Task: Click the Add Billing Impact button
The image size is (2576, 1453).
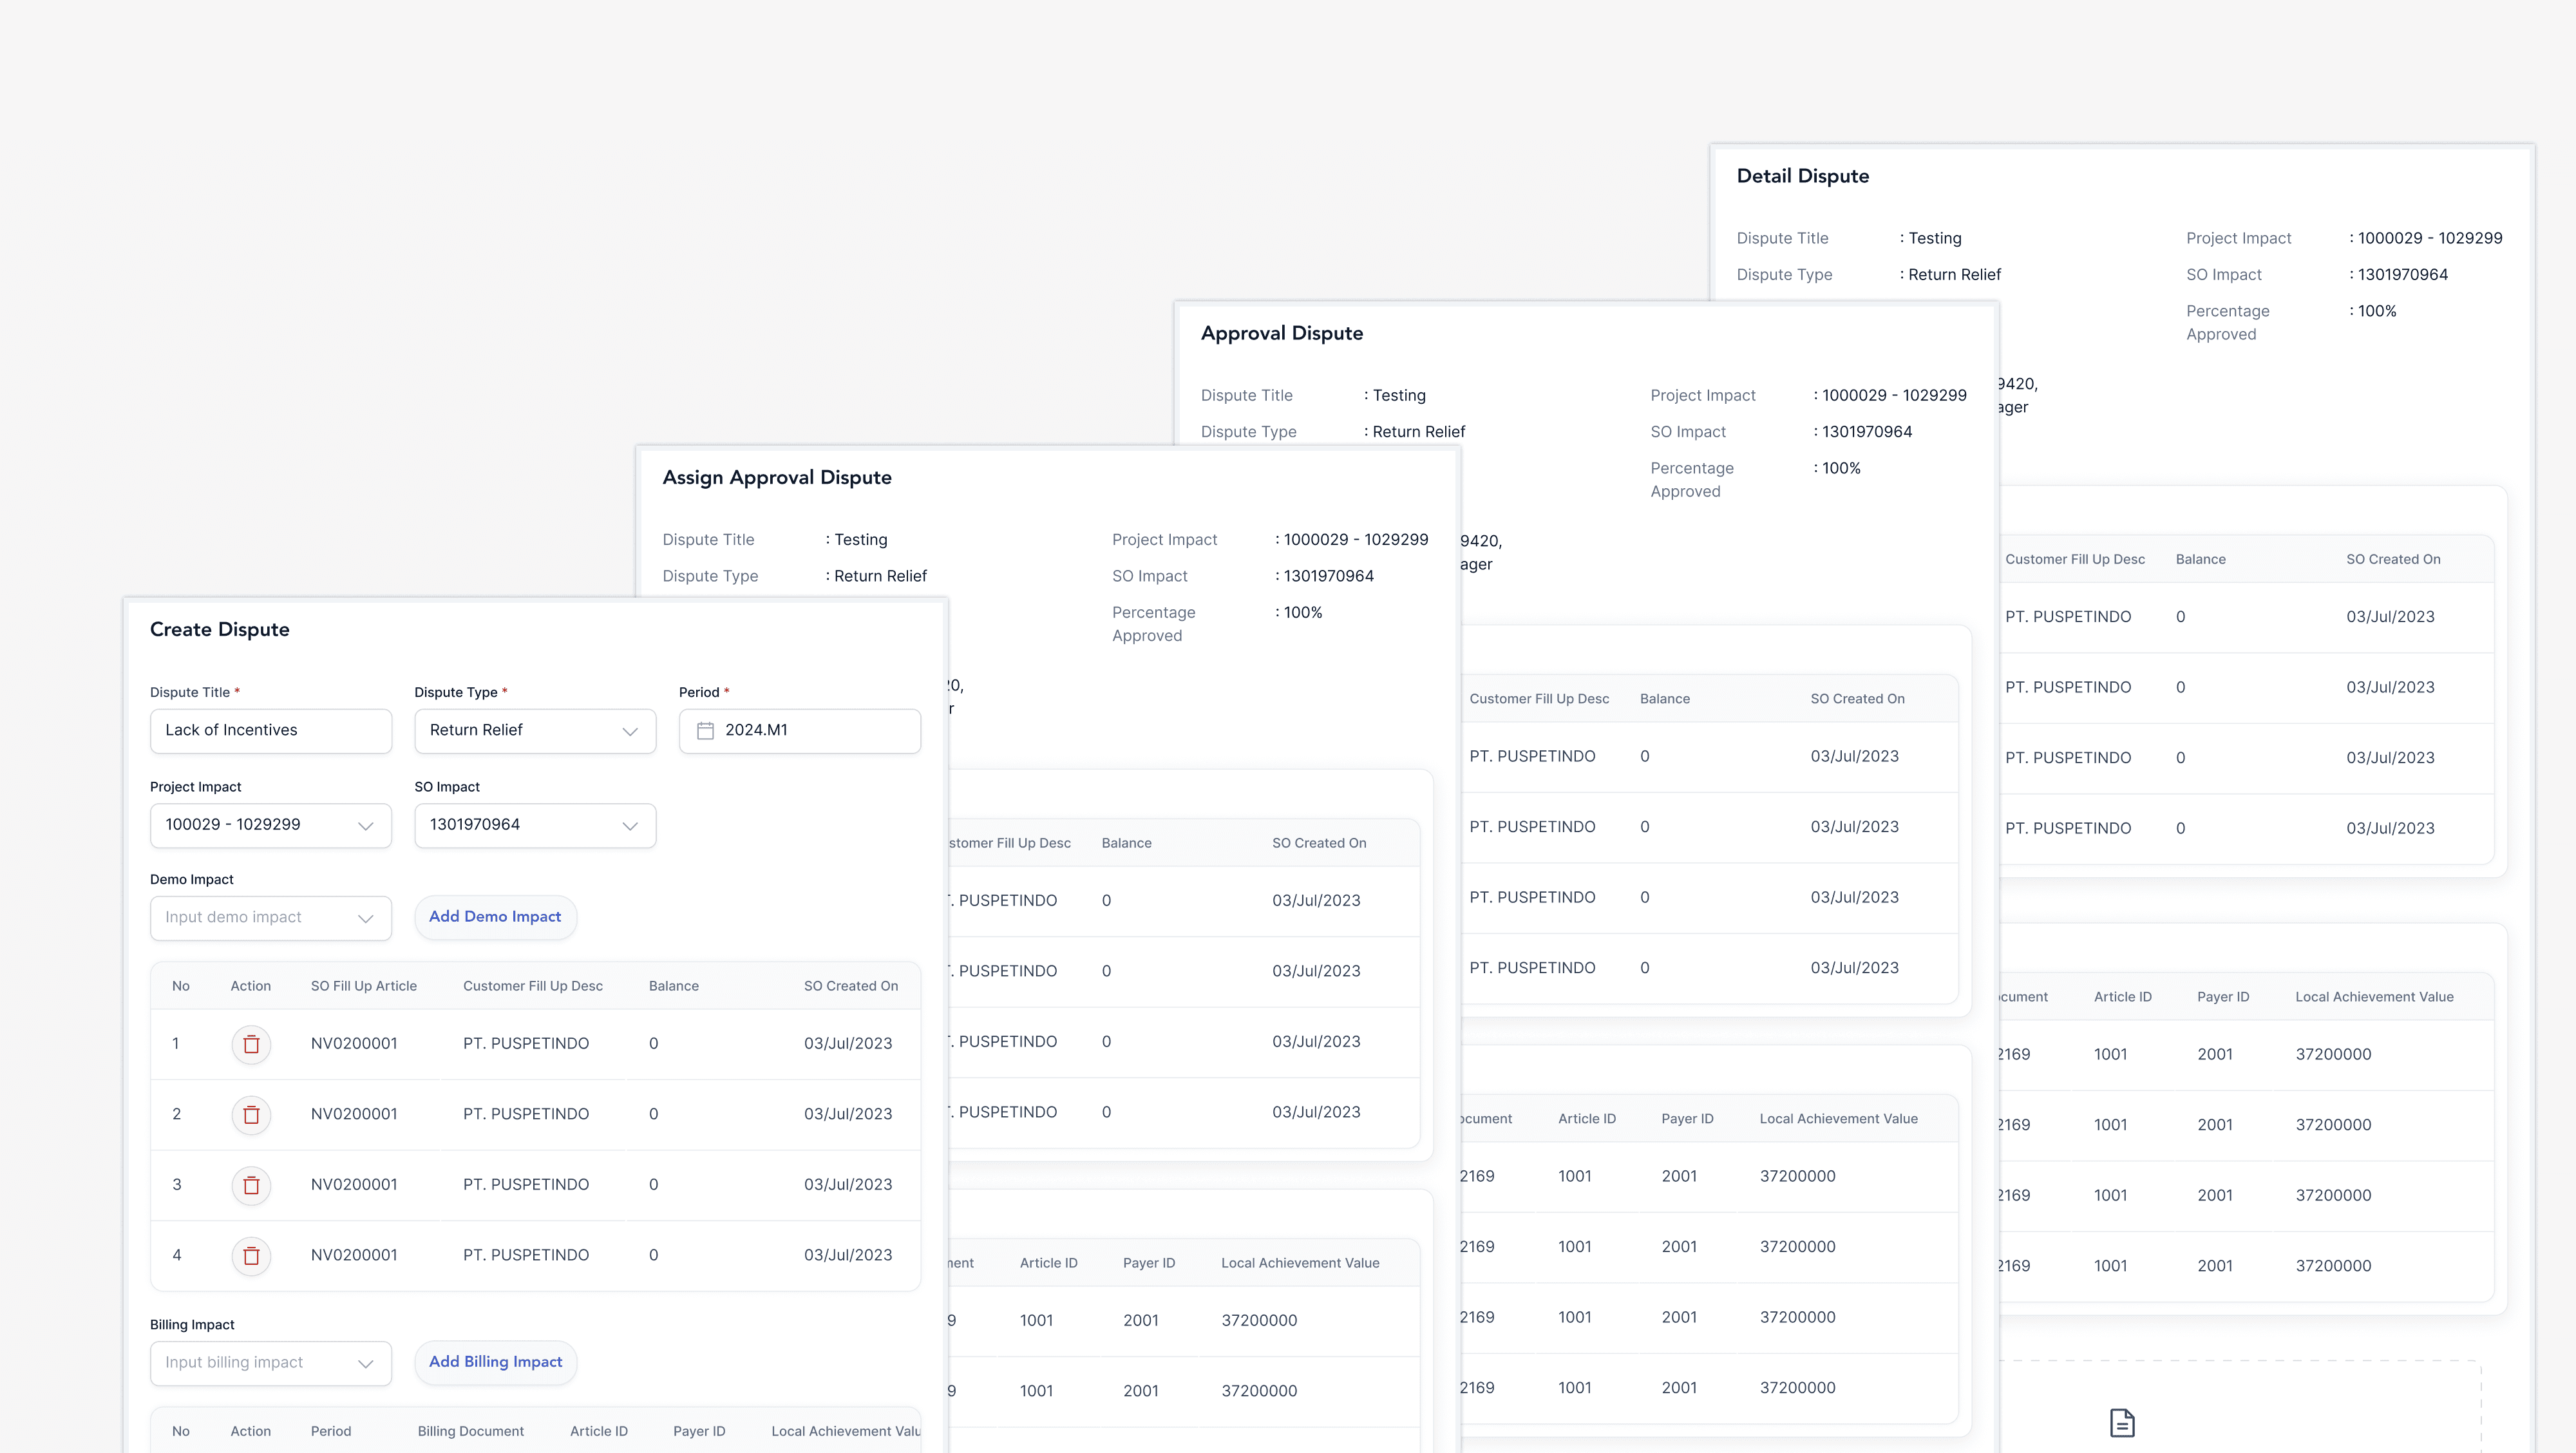Action: click(495, 1362)
